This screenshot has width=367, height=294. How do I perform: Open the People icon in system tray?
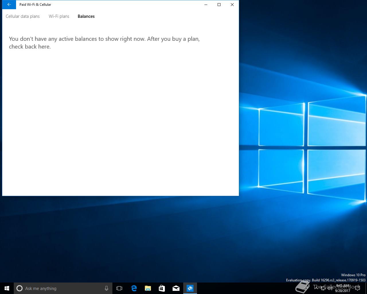[306, 288]
